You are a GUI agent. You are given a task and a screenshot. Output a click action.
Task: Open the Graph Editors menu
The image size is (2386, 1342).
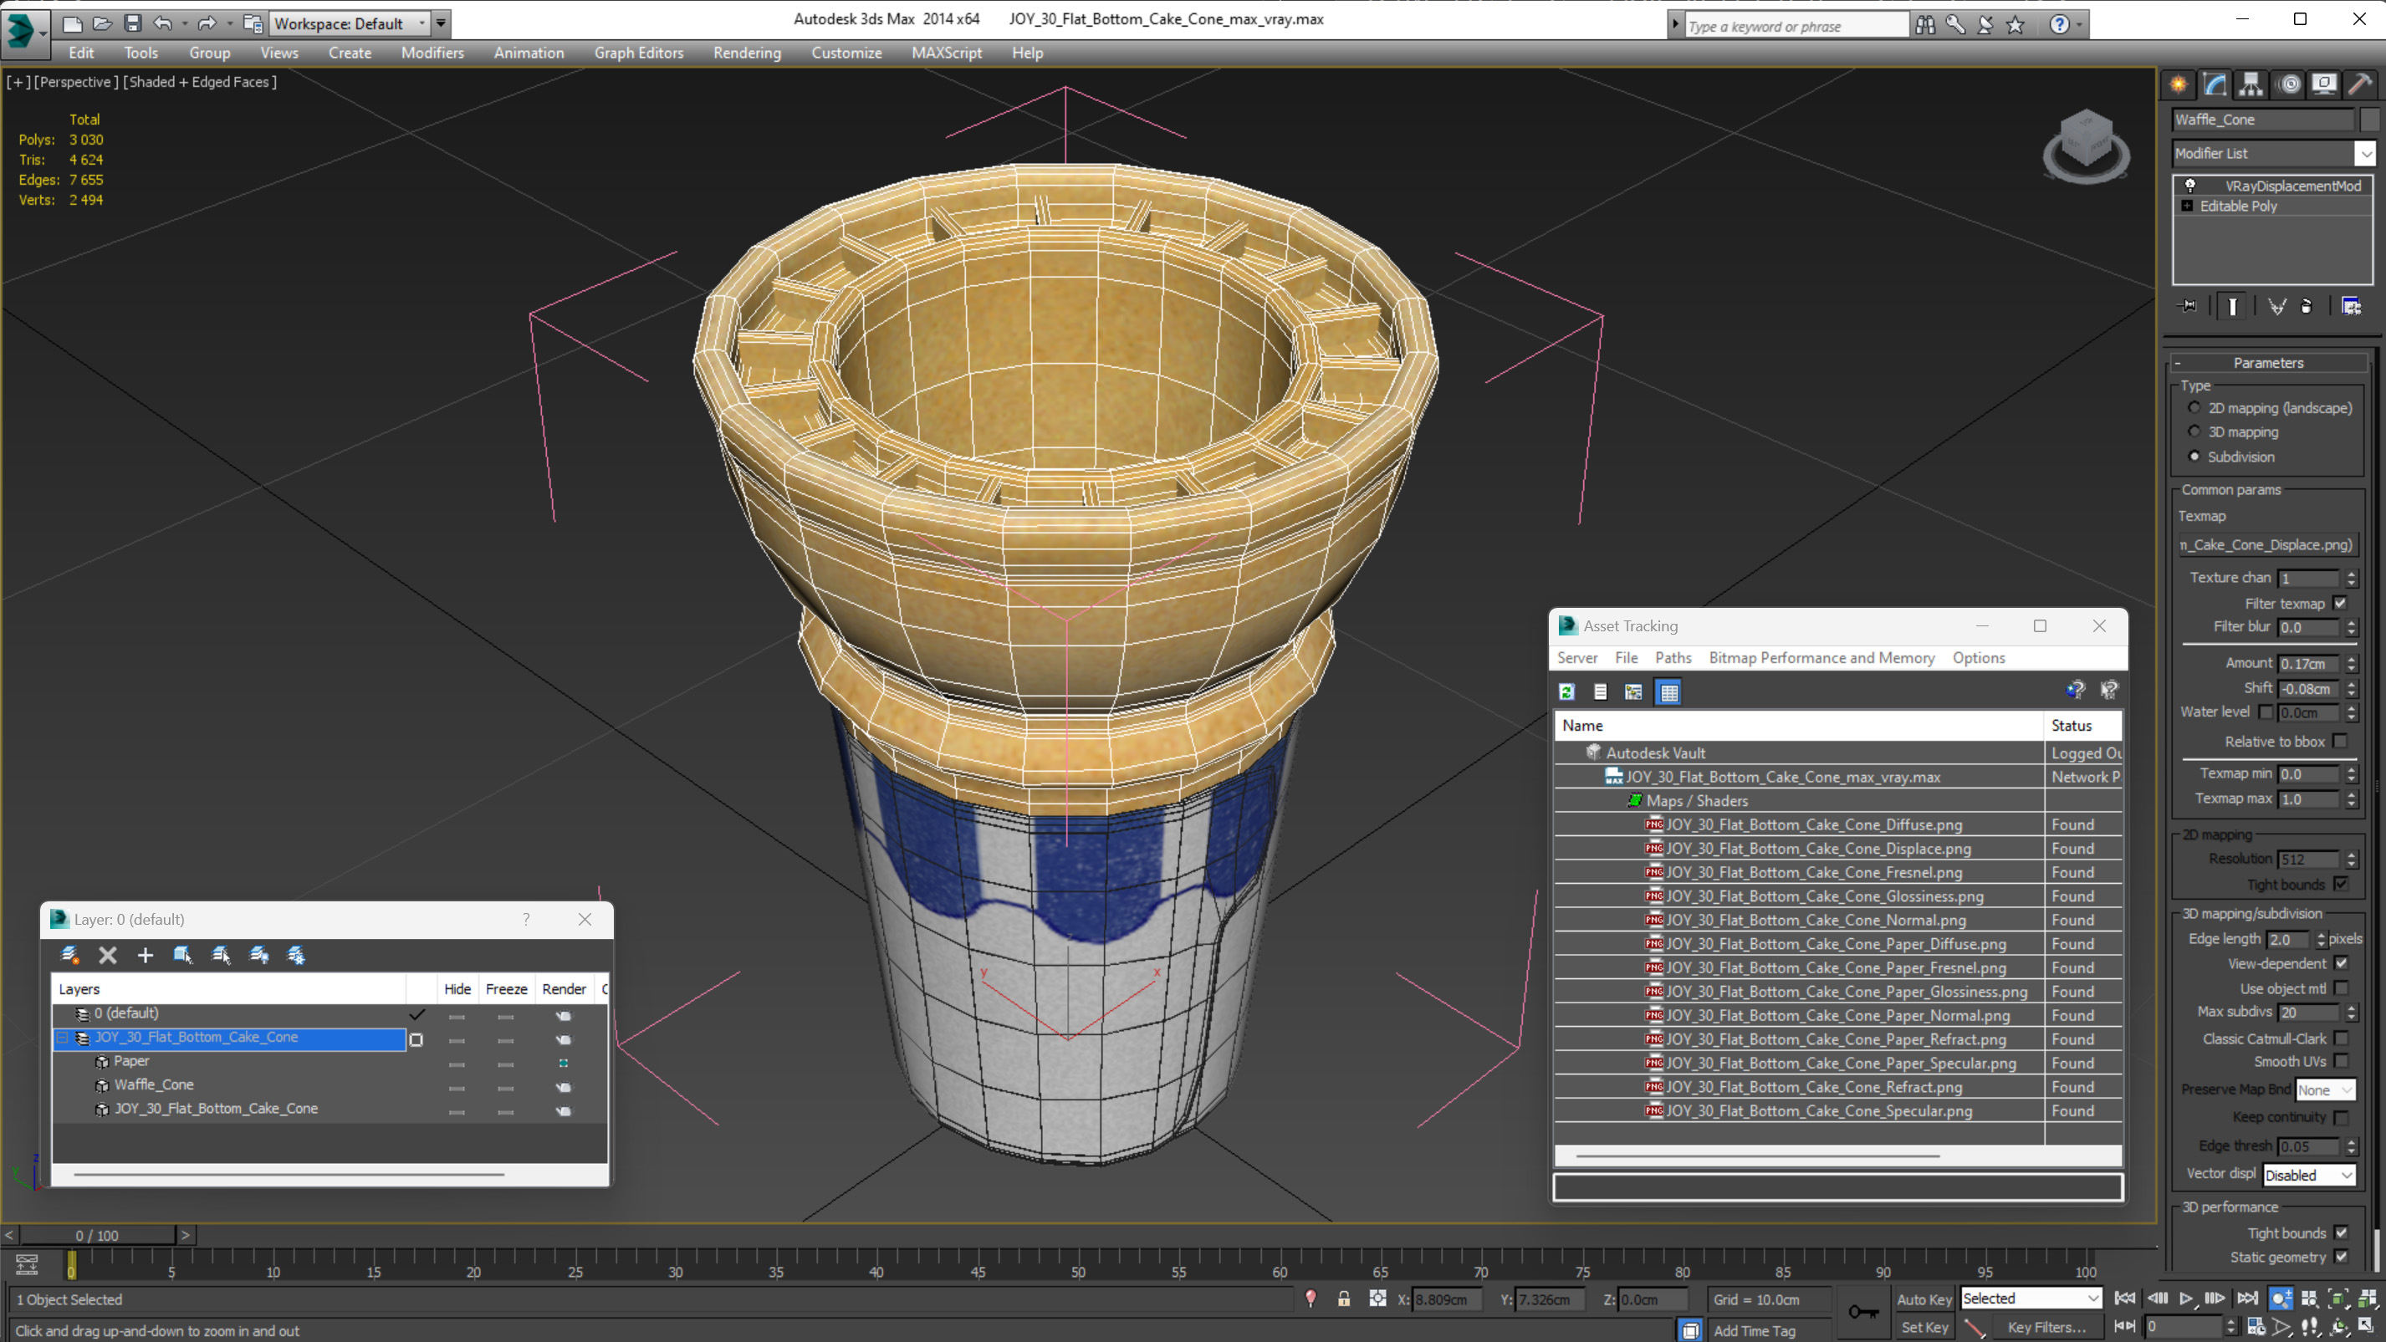coord(638,53)
